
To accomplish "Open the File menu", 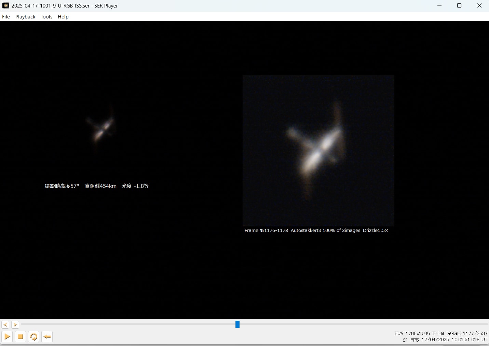I will click(6, 16).
